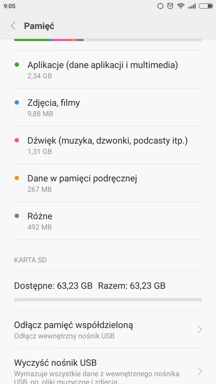Open Aplikacje (dane aplikacji i multimedia)
216x384 pixels.
click(x=102, y=69)
